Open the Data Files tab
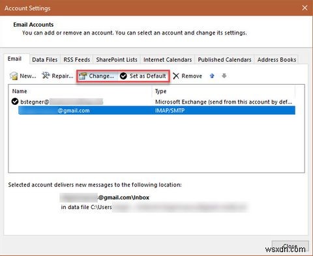The width and height of the screenshot is (313, 256). (45, 60)
